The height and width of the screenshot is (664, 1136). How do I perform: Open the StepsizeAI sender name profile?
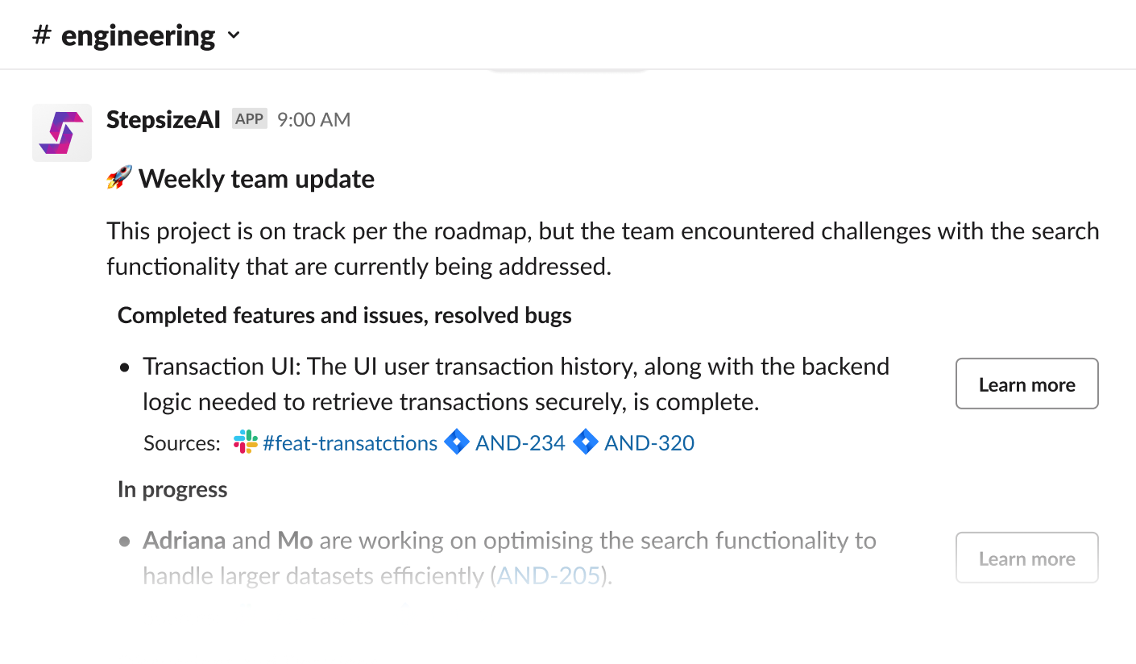pyautogui.click(x=164, y=120)
